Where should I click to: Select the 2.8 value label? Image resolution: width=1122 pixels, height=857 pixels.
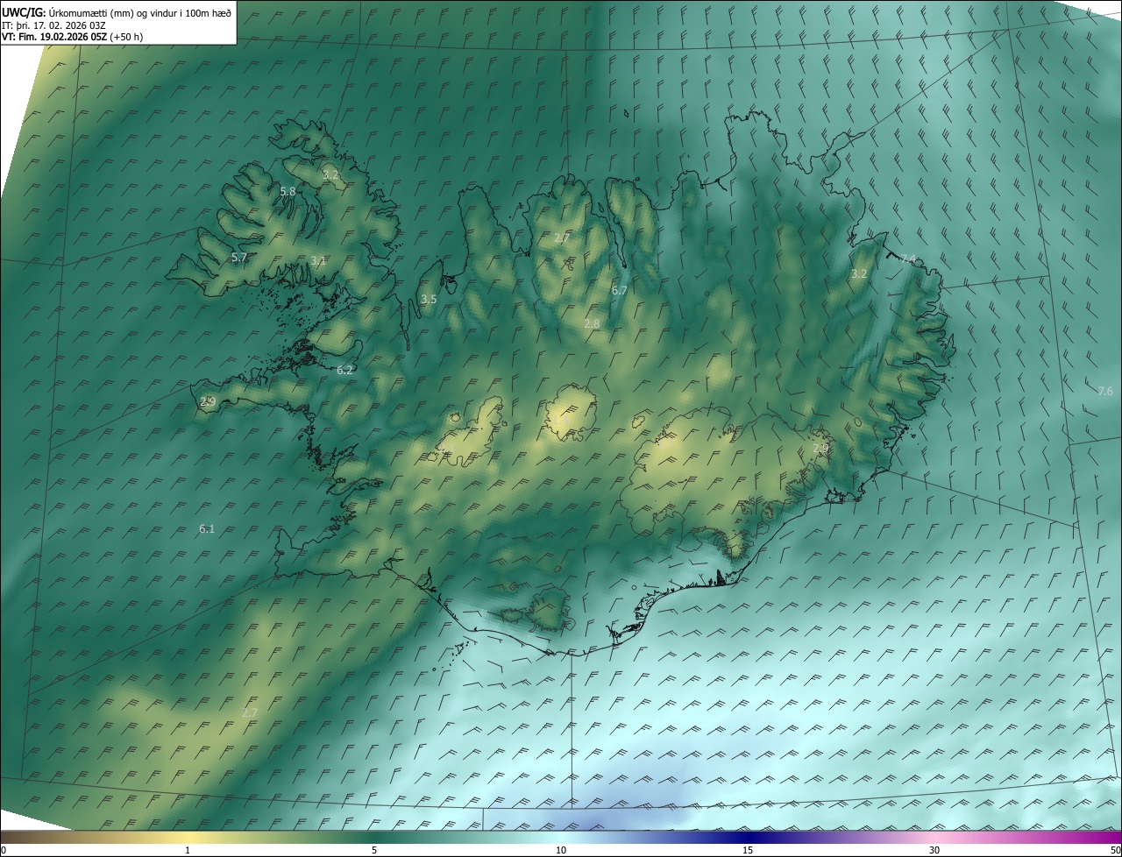pyautogui.click(x=592, y=323)
